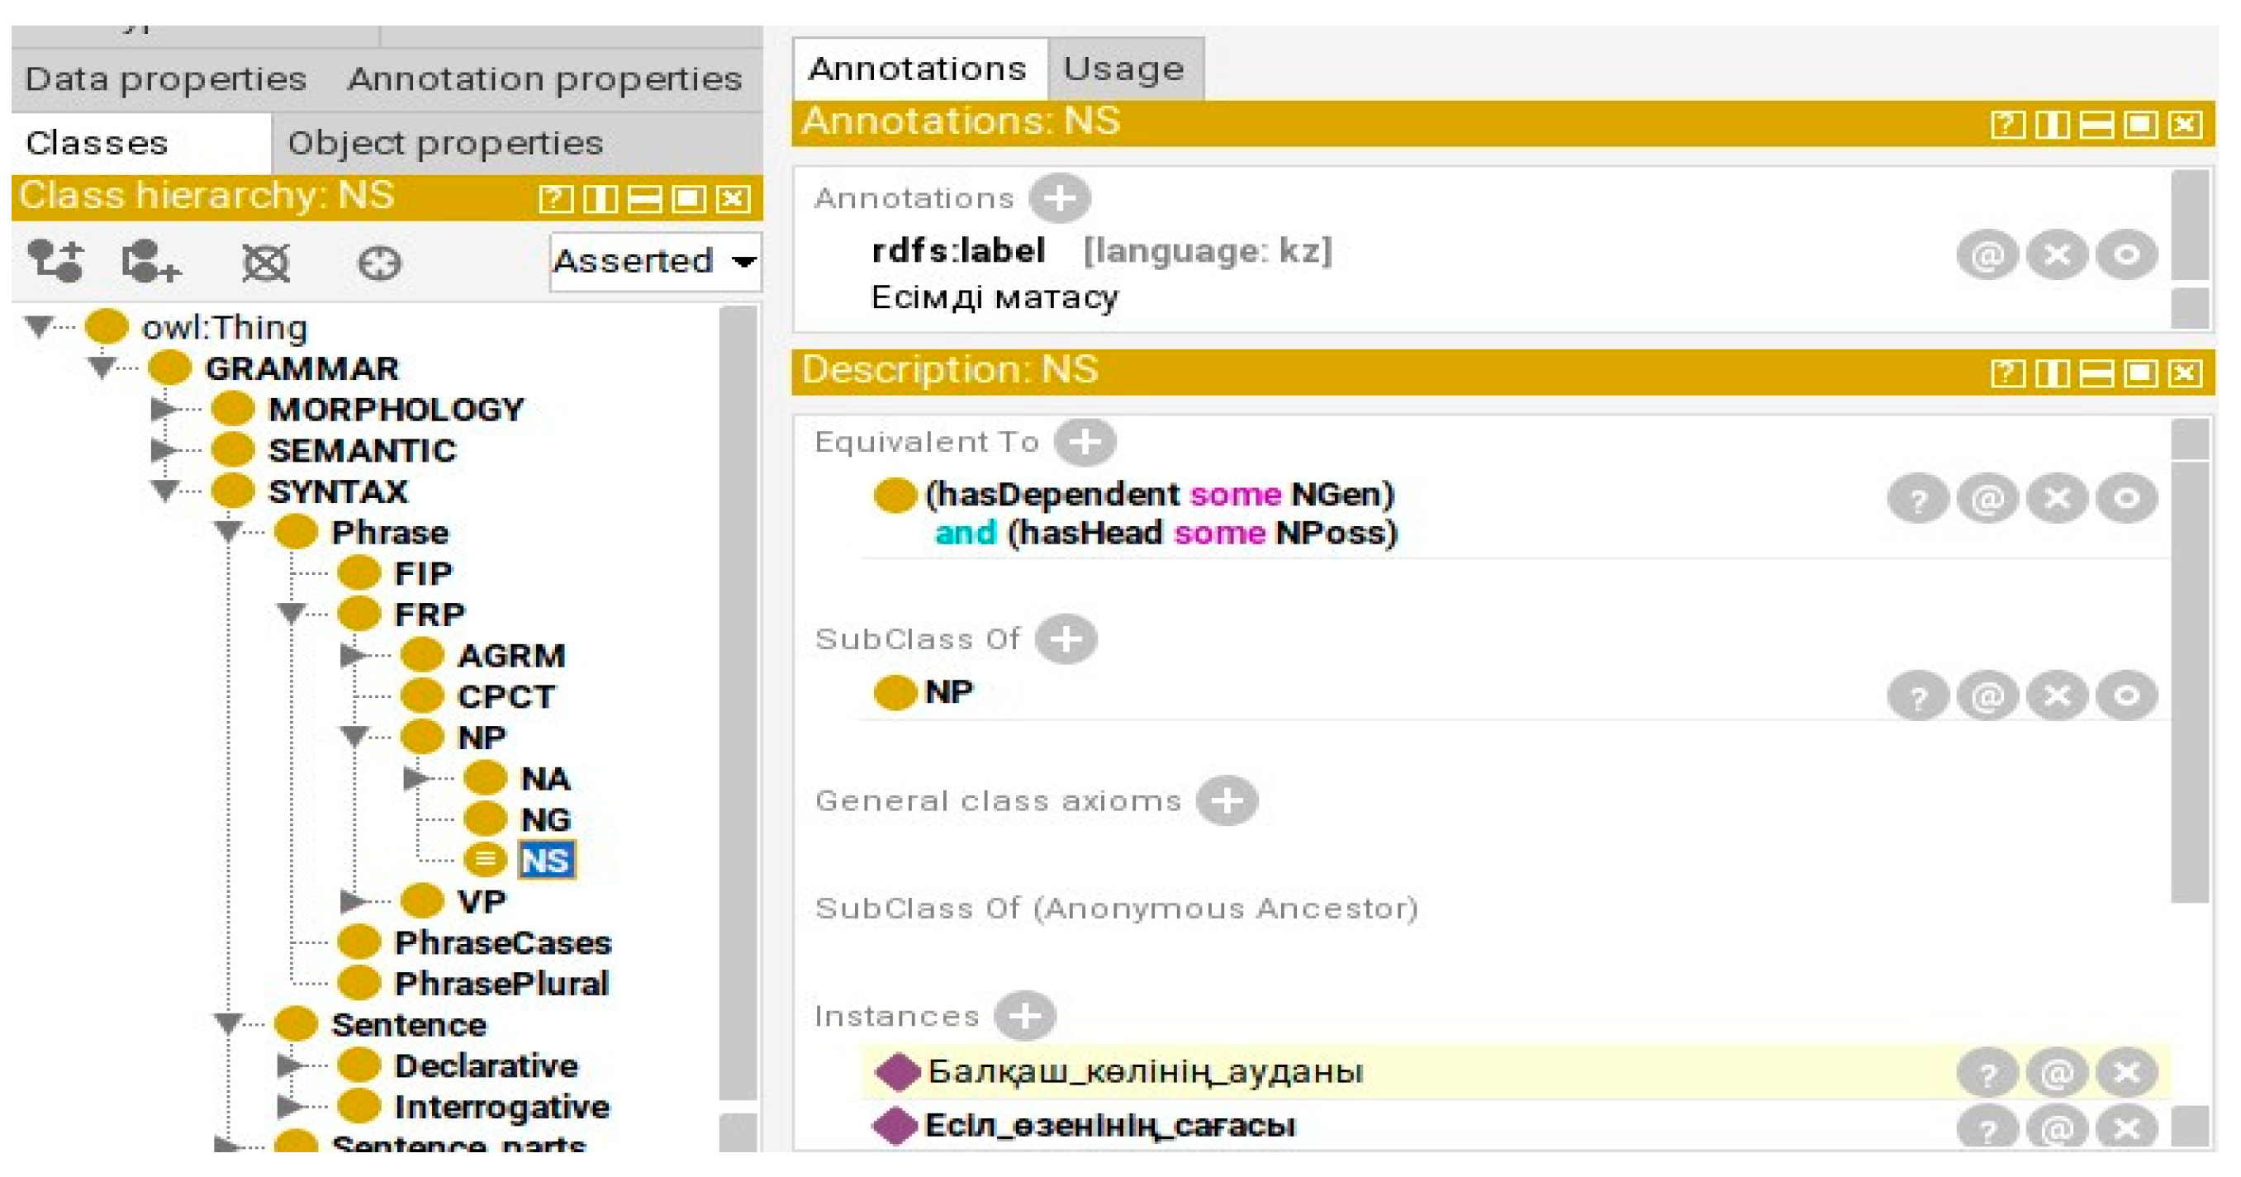
Task: Add a new annotation with plus button
Action: point(1059,198)
